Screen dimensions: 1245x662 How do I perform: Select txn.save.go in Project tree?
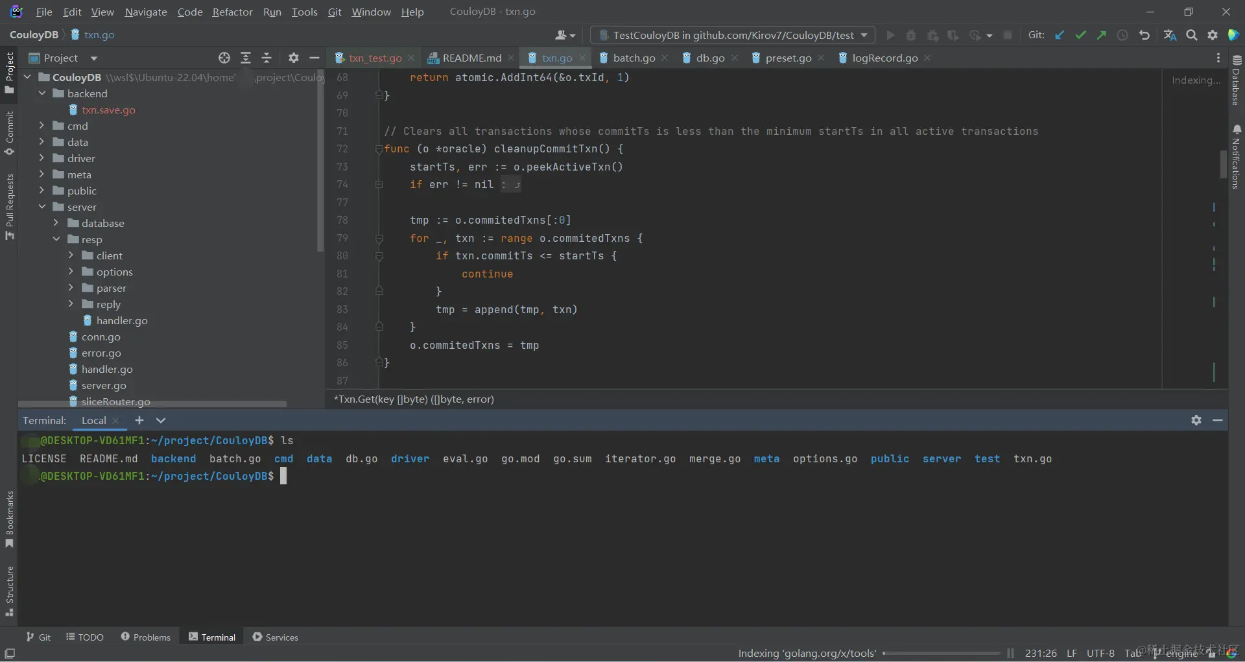click(x=108, y=110)
